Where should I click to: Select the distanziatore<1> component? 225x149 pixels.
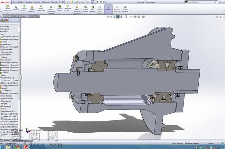10,119
